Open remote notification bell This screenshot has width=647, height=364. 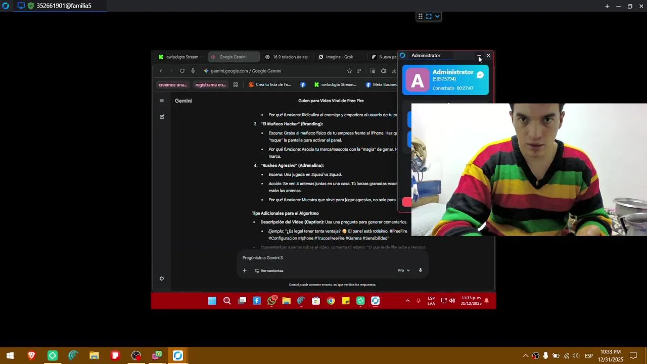pos(487,301)
